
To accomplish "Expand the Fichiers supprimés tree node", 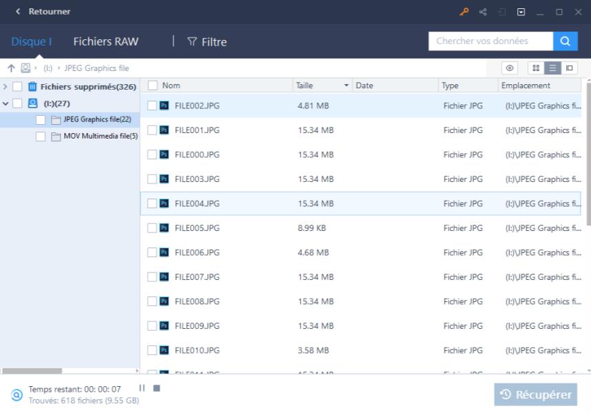I will pyautogui.click(x=6, y=87).
